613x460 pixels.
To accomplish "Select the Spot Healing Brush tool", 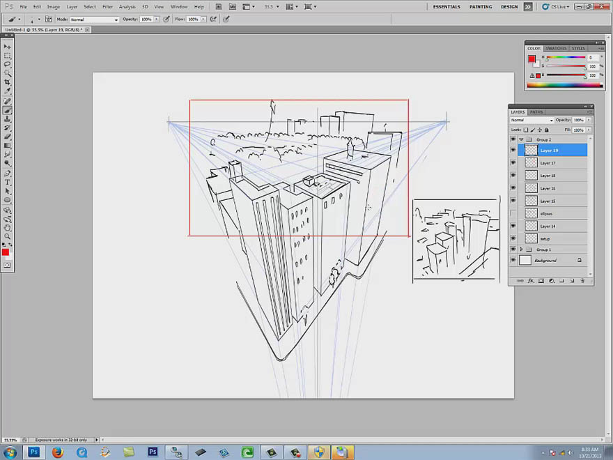I will click(x=7, y=101).
